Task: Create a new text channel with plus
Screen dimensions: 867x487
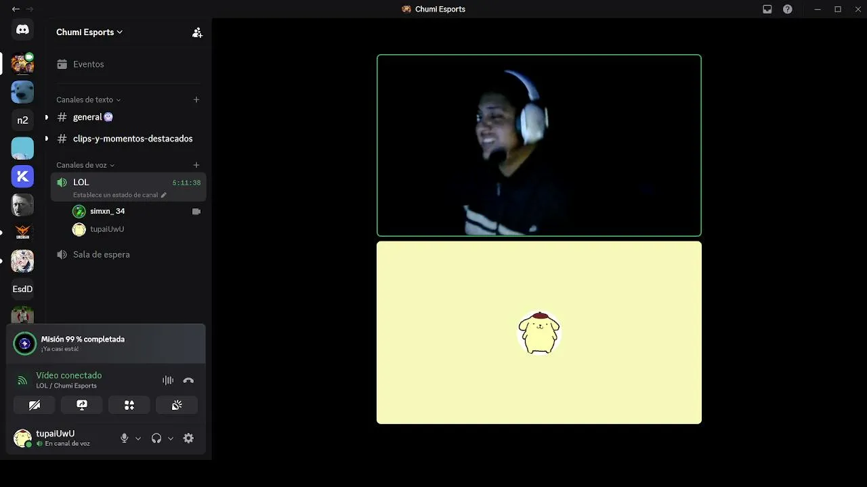Action: point(196,99)
